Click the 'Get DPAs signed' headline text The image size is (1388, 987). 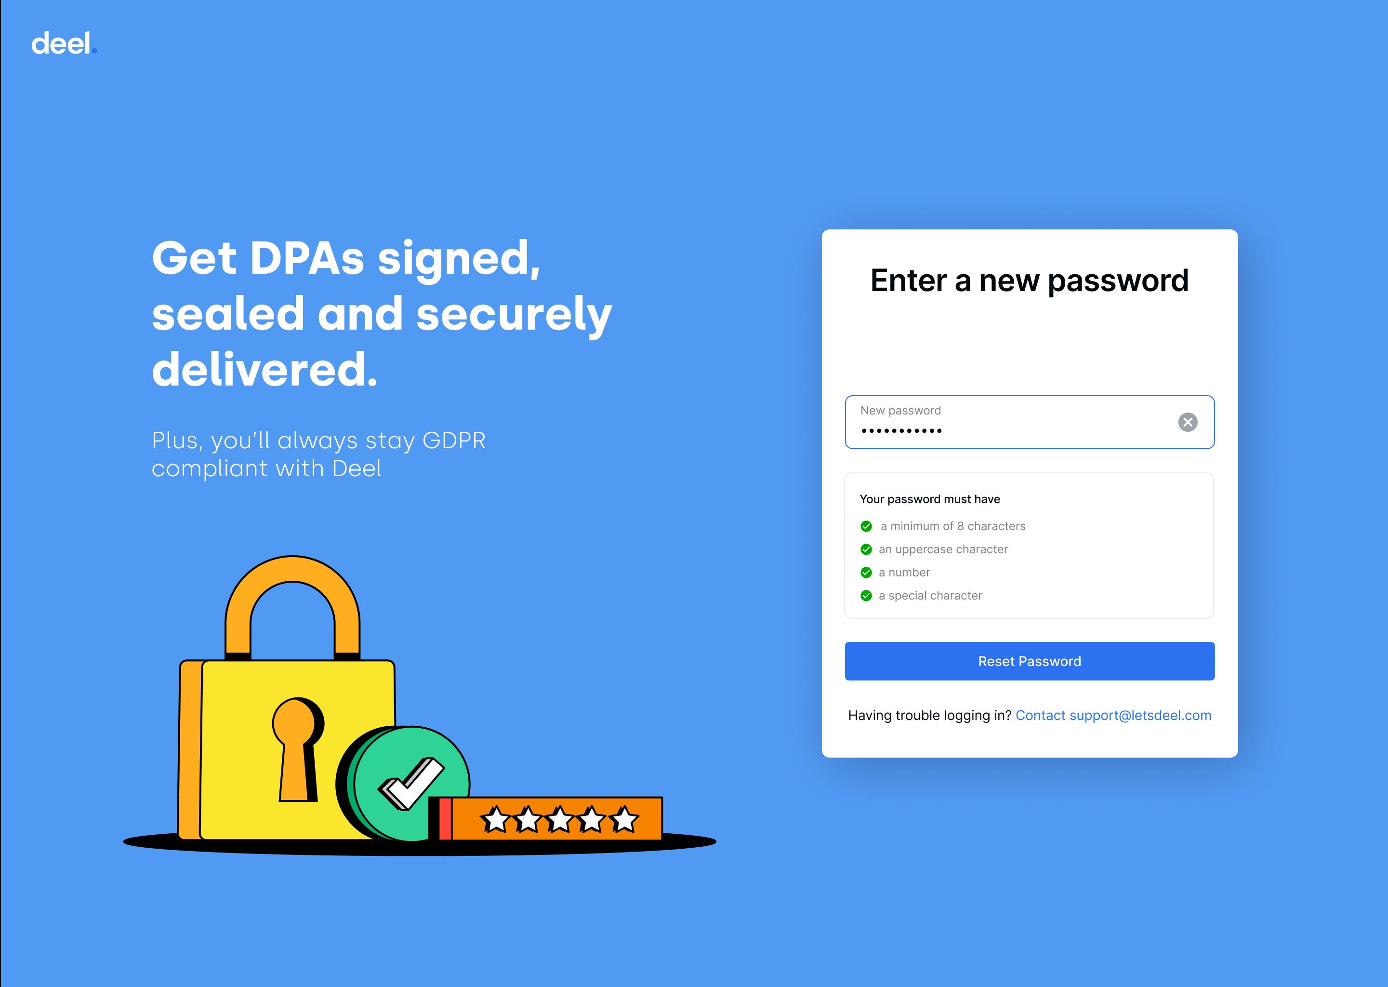346,258
